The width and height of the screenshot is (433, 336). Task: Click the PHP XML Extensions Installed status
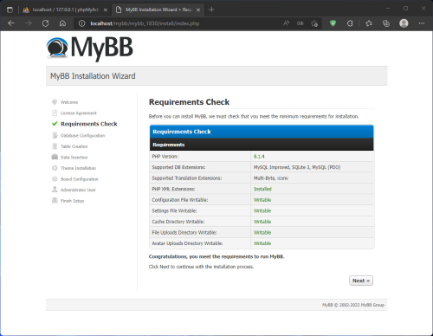[x=262, y=189]
